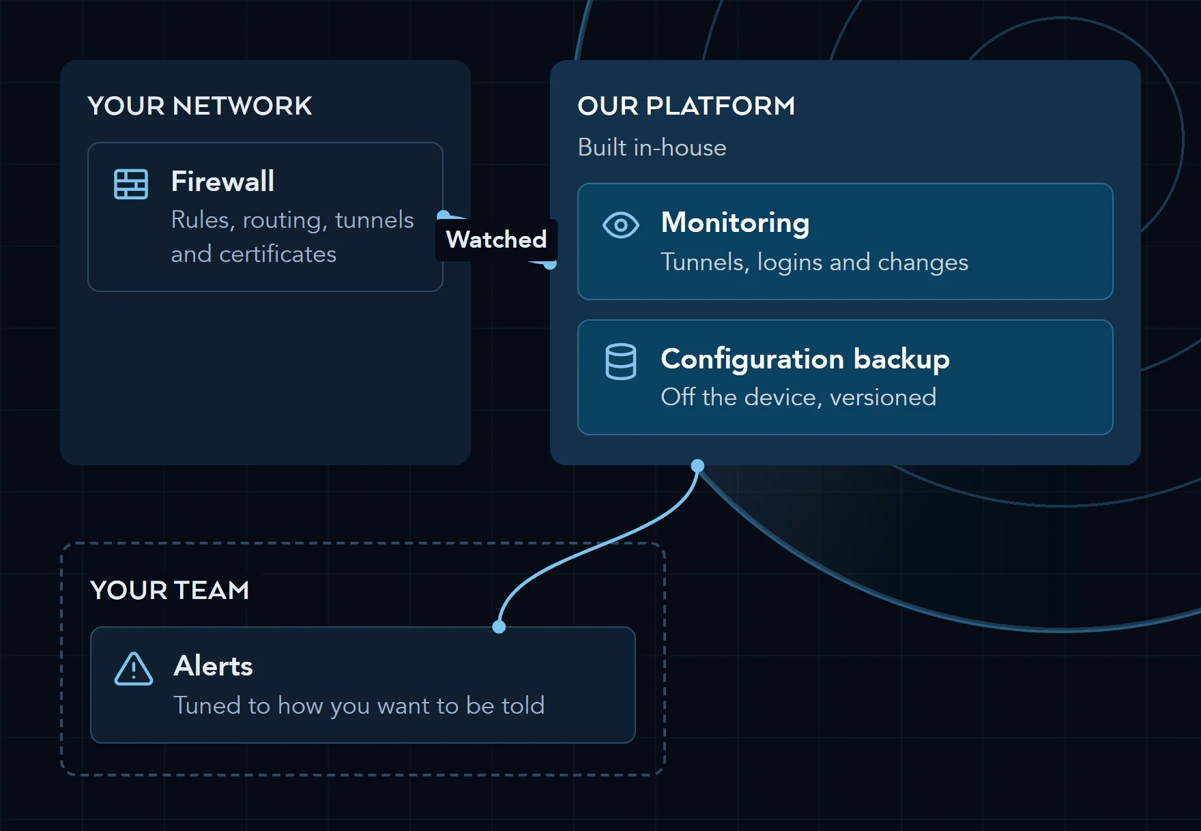Click 'Tunnels, logins and changes' description
The width and height of the screenshot is (1201, 831).
[x=814, y=262]
